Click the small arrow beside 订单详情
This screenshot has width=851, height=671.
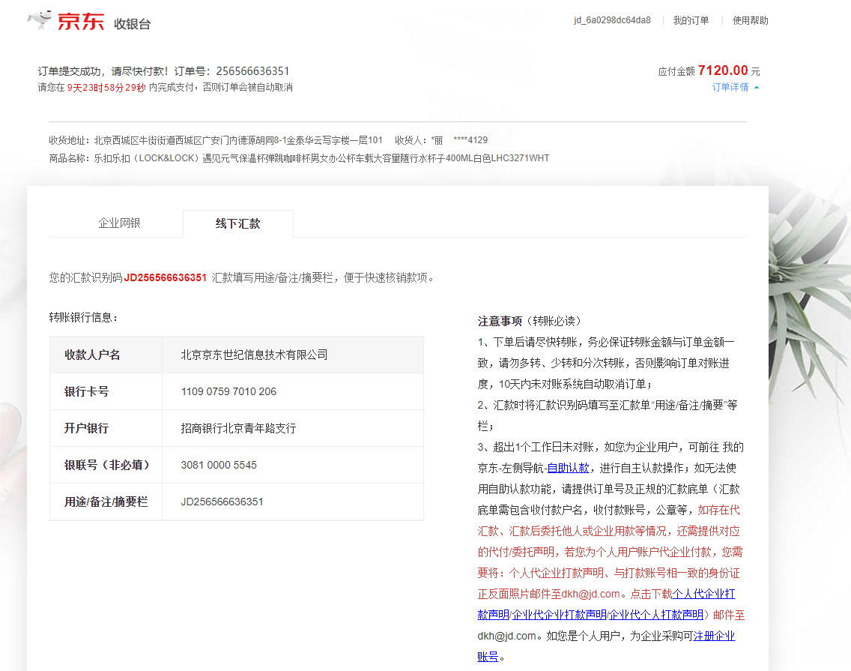click(756, 88)
